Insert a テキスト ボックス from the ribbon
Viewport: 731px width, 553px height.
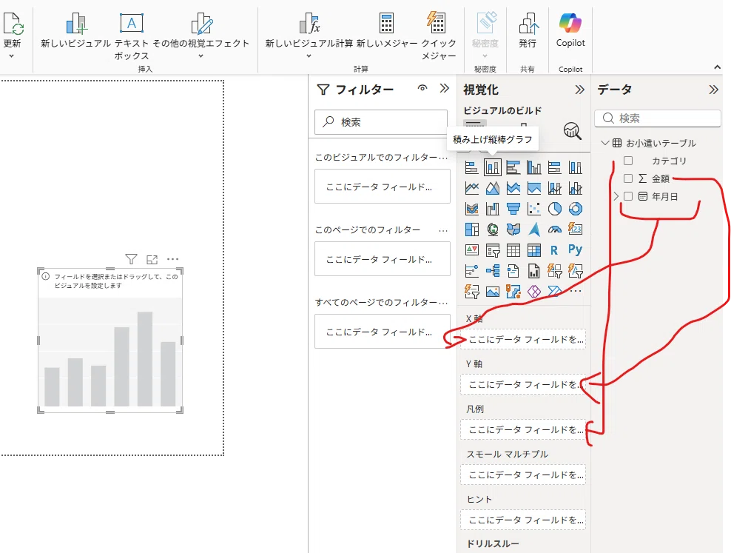click(x=132, y=36)
